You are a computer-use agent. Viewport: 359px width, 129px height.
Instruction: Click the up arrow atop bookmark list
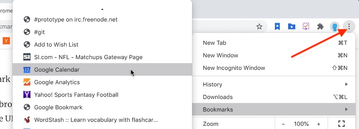pyautogui.click(x=102, y=9)
